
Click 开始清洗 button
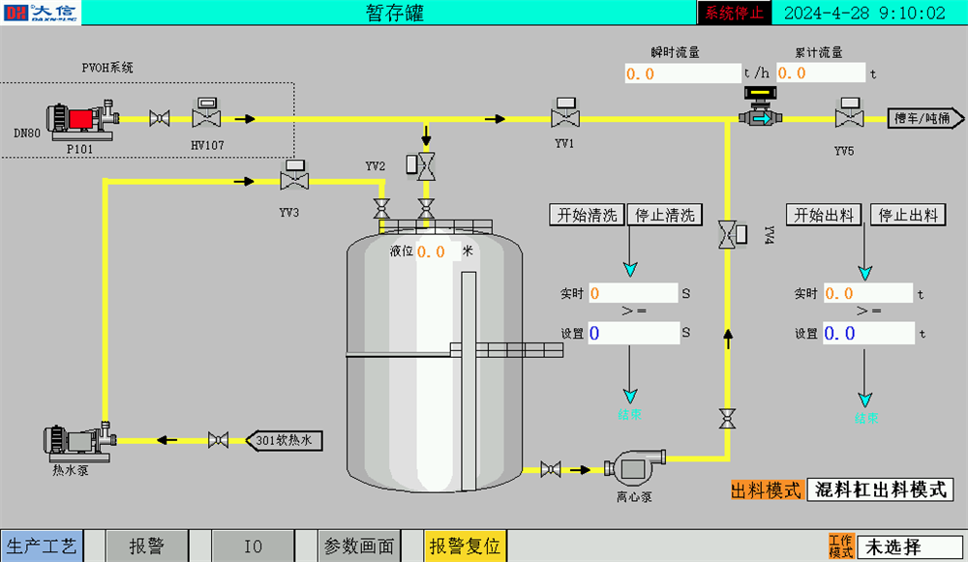click(x=588, y=216)
